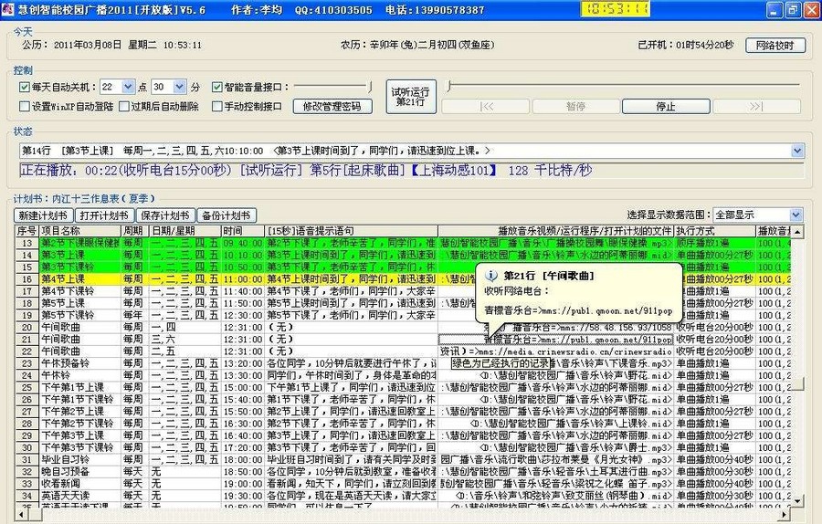
Task: Click the info icon in tooltip balloon
Action: [x=490, y=276]
